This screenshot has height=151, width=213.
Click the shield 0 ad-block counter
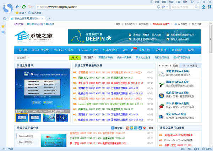[x=197, y=149]
